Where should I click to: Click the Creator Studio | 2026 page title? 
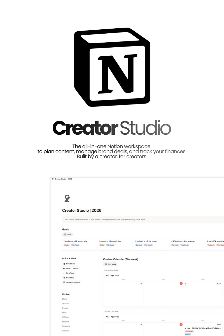tap(82, 211)
